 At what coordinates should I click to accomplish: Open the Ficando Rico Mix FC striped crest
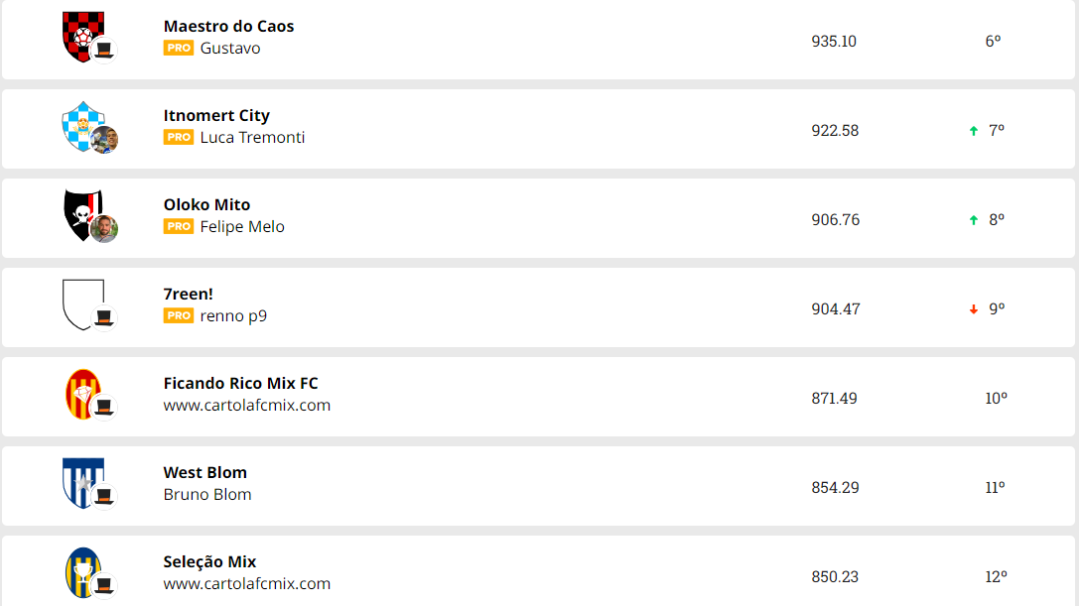click(x=83, y=394)
